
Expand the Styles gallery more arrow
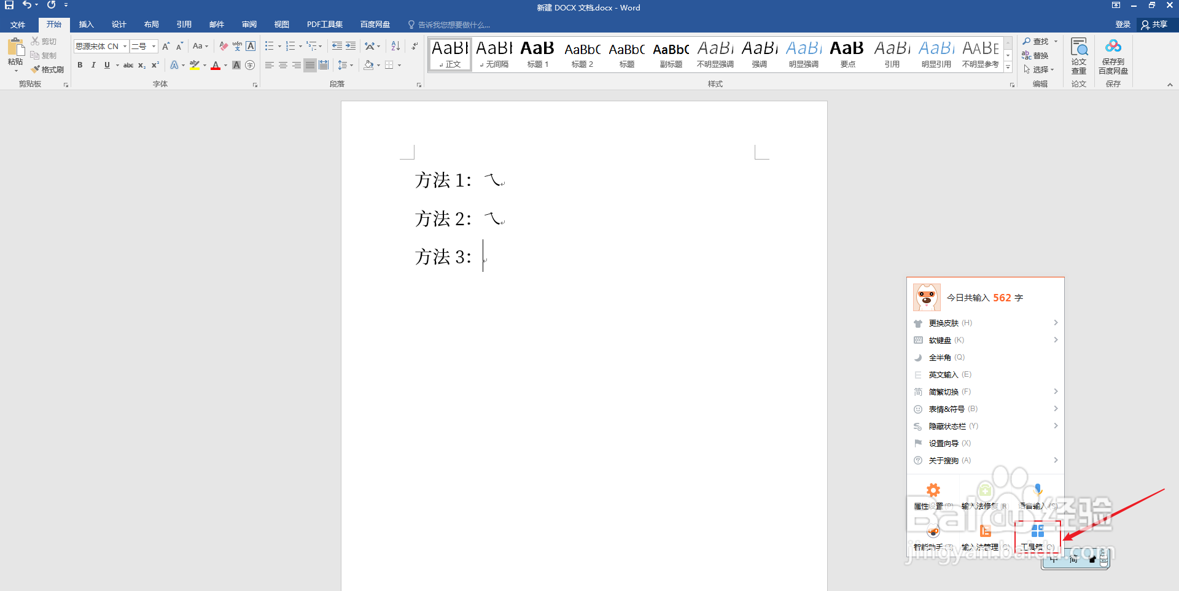tap(1008, 67)
